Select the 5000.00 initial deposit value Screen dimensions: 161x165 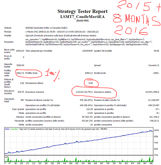point(20,65)
